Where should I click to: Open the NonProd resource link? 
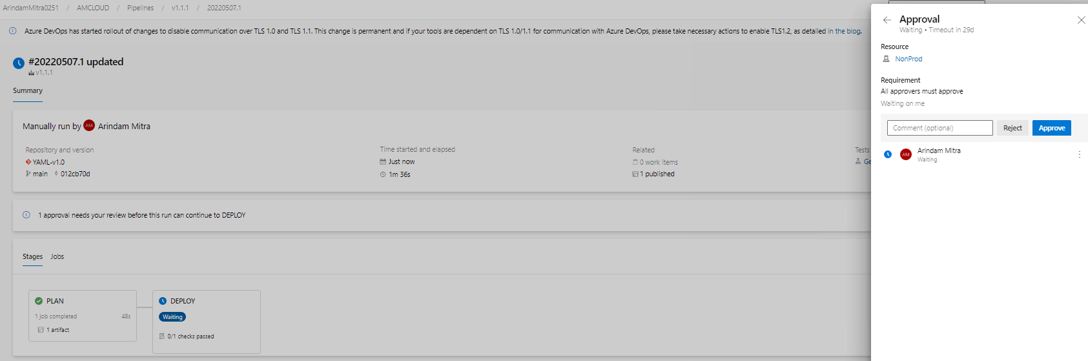tap(908, 59)
